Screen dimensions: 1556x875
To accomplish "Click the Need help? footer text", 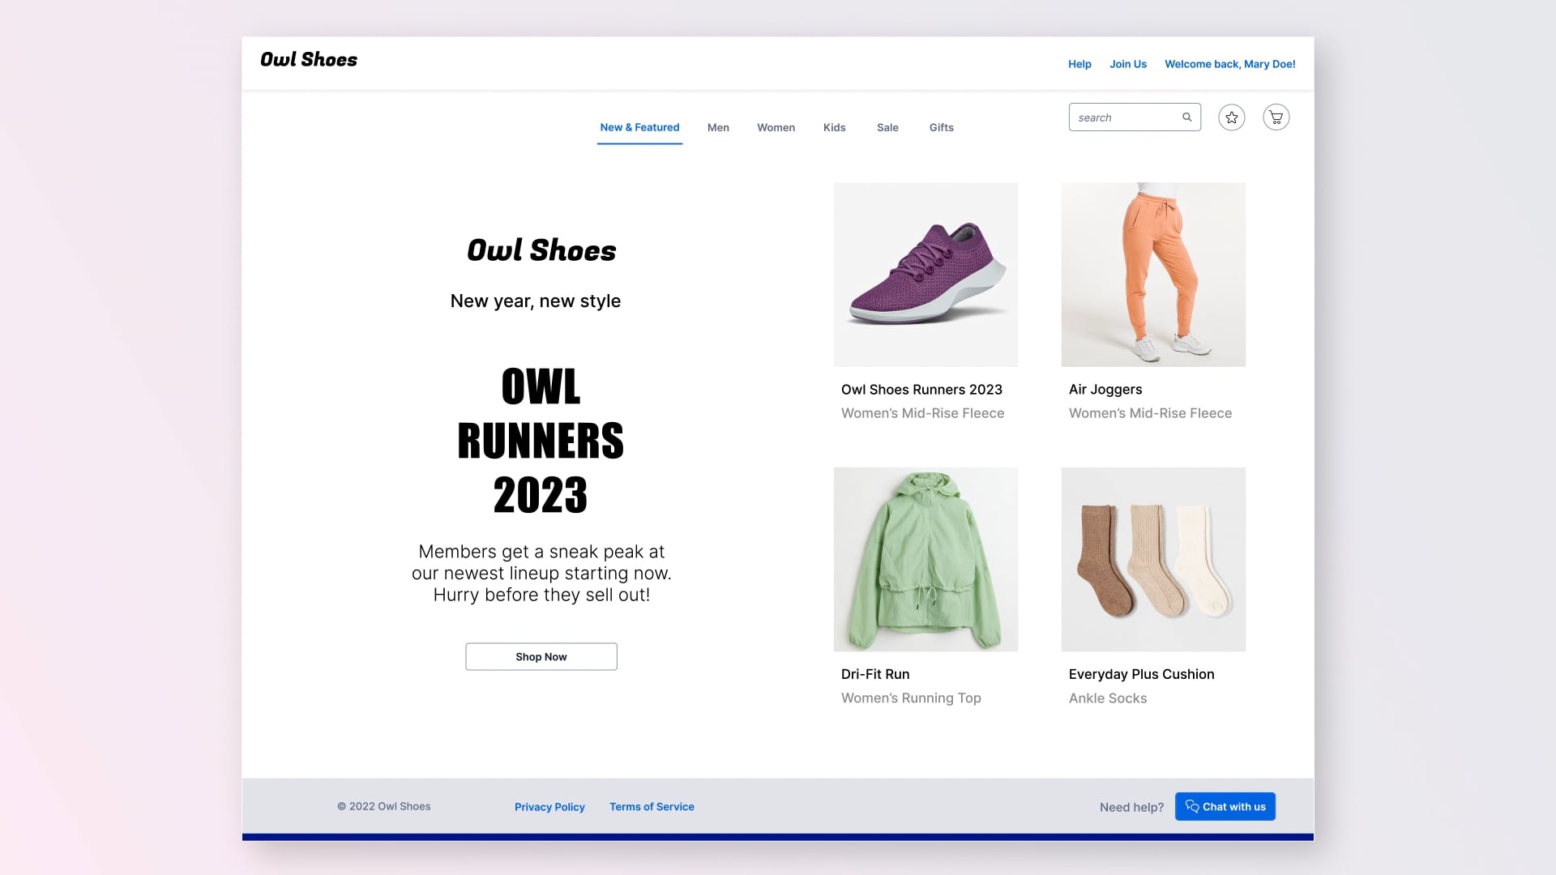I will click(1131, 807).
